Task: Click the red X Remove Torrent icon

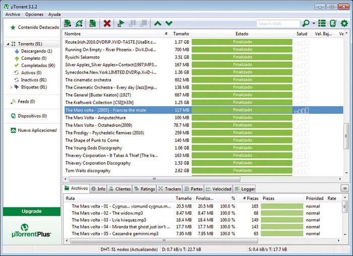Action: coord(107,23)
